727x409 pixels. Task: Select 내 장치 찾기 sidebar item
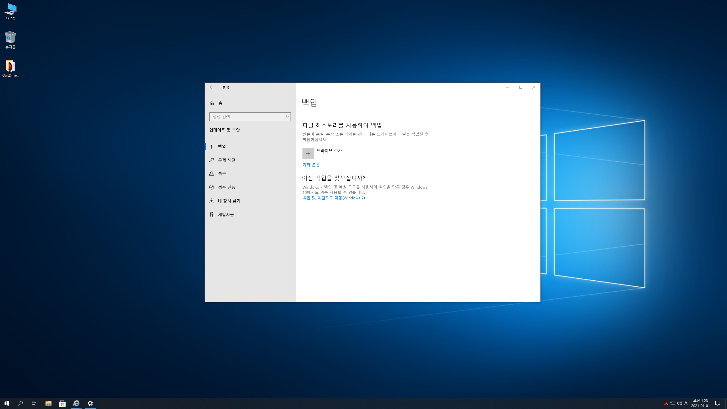(229, 201)
